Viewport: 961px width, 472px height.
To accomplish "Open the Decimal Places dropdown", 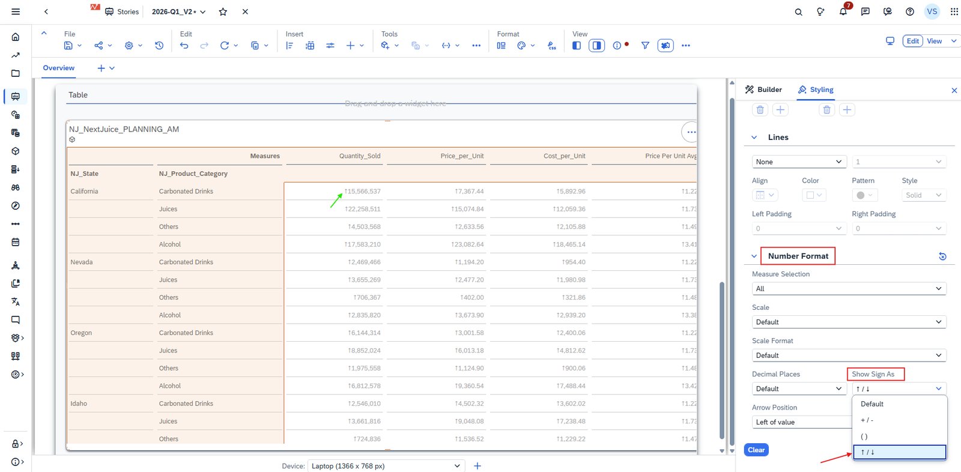I will point(799,389).
